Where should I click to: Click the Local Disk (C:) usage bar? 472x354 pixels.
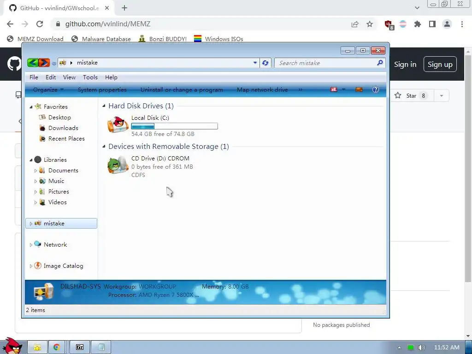click(175, 126)
